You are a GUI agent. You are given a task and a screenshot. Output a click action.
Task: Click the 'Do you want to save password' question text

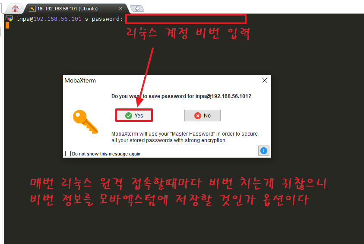tap(181, 96)
